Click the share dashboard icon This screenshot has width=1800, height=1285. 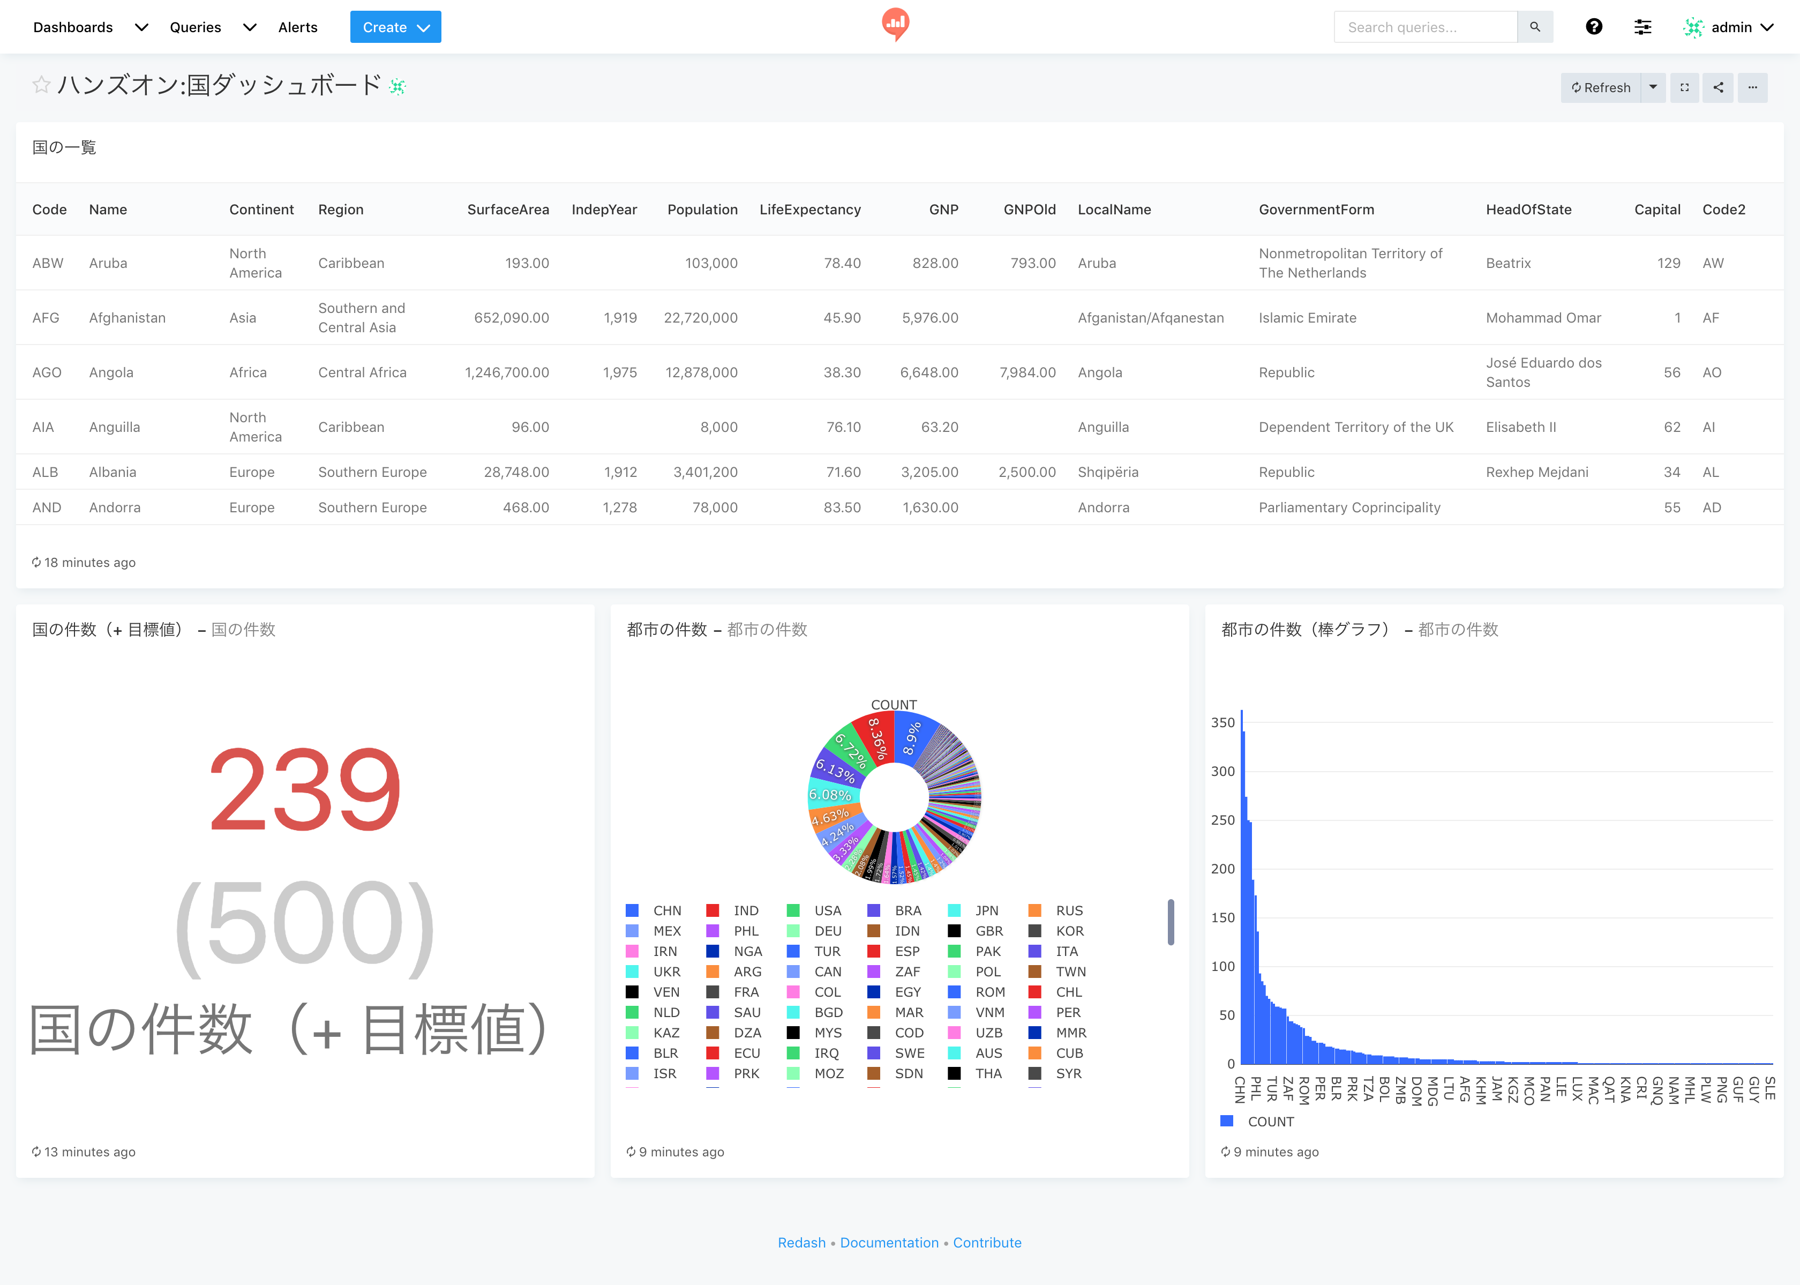[x=1717, y=88]
